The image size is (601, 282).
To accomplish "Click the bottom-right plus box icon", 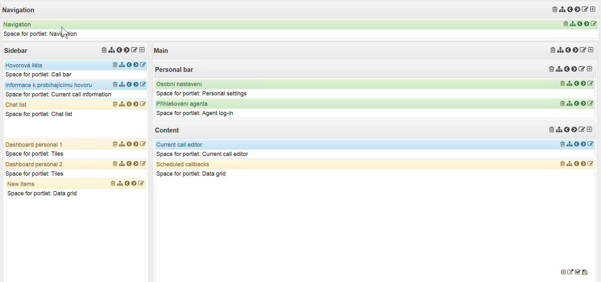I will point(563,272).
